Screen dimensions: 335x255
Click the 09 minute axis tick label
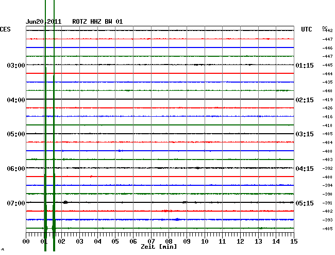(x=187, y=242)
